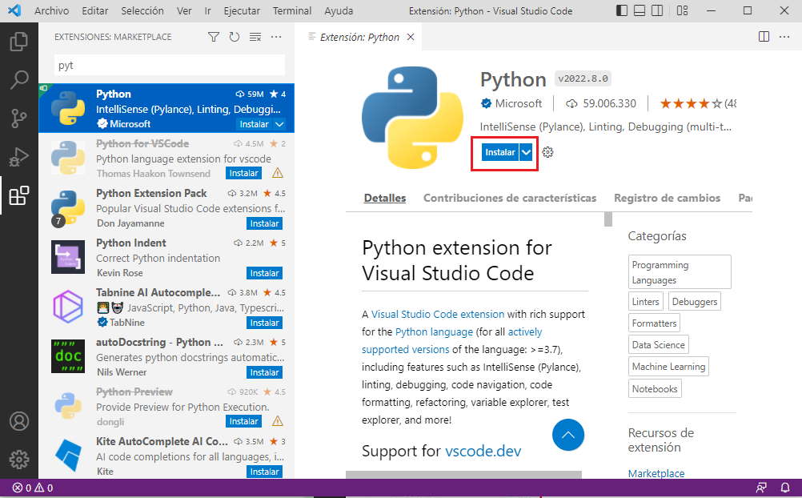802x498 pixels.
Task: Open the Explorer view in the activity bar
Action: coord(19,42)
